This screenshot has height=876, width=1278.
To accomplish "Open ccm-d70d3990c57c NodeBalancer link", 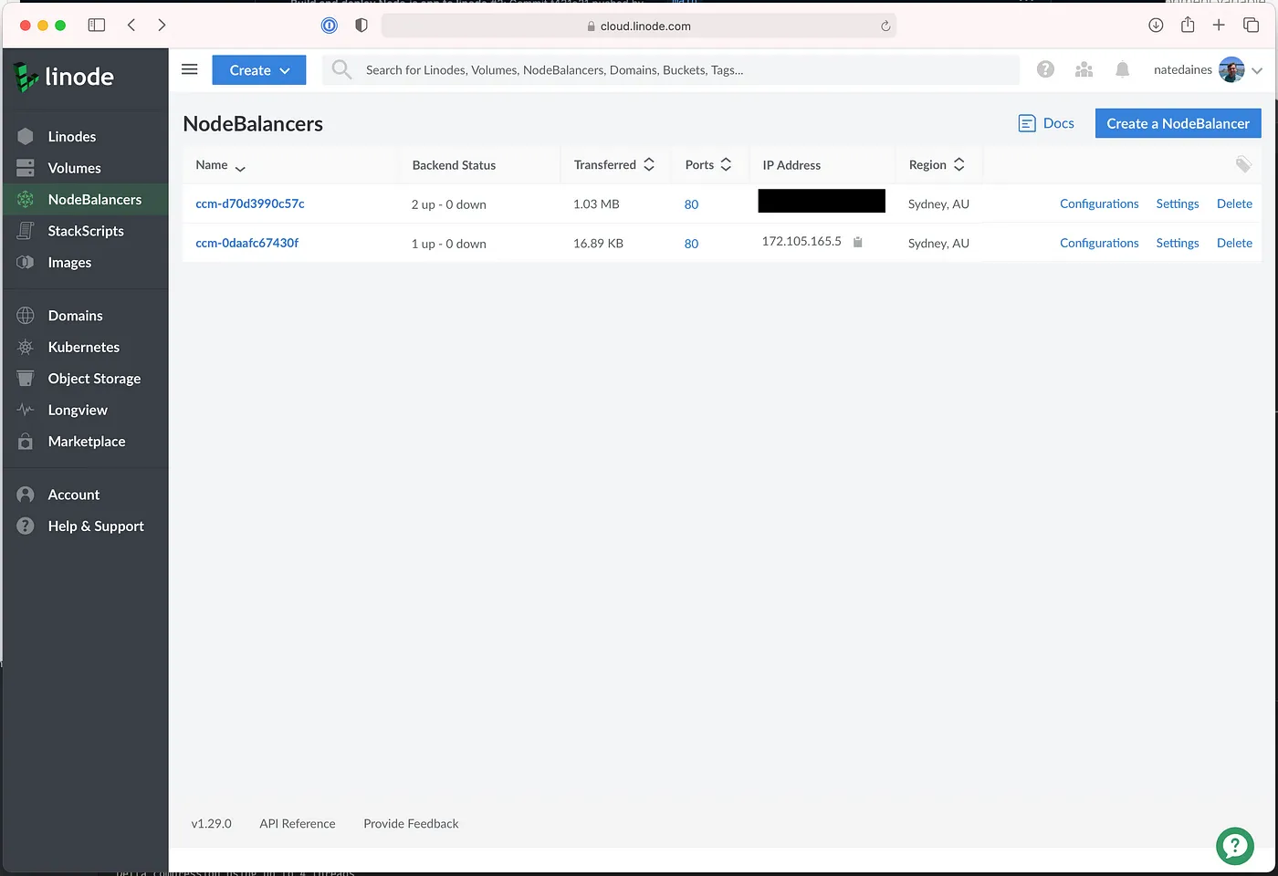I will [249, 204].
